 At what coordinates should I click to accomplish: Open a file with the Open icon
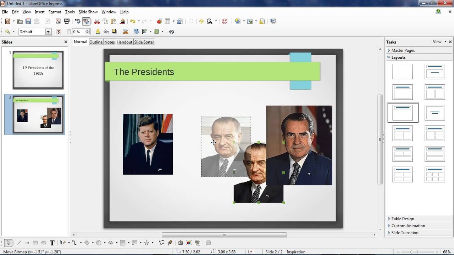20,21
